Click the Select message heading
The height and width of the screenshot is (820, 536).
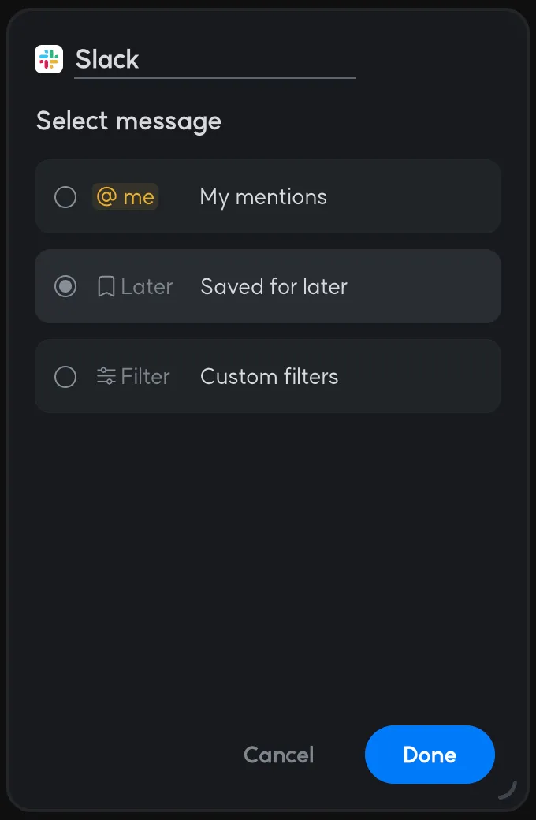point(128,121)
